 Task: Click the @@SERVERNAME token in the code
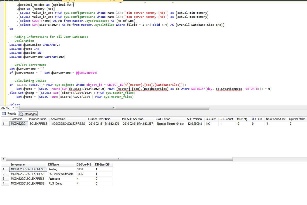coord(86,73)
